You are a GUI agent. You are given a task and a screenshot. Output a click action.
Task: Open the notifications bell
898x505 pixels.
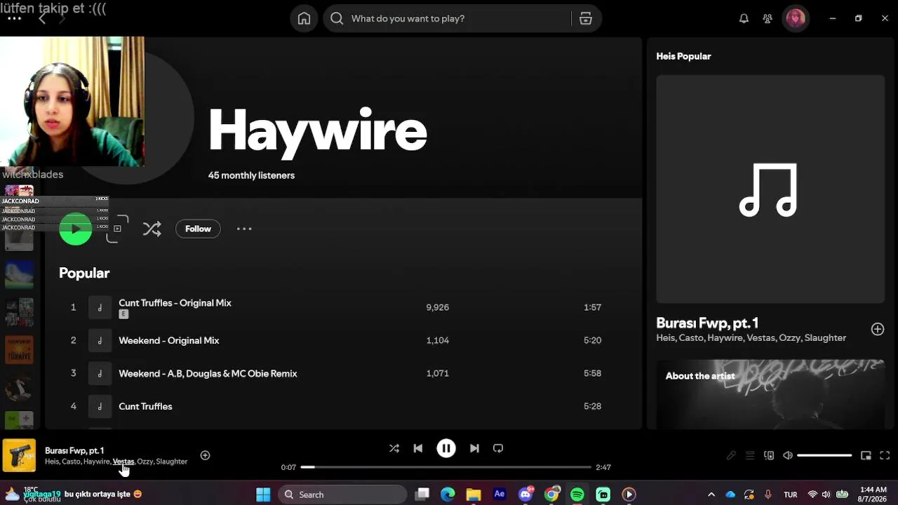click(x=744, y=19)
